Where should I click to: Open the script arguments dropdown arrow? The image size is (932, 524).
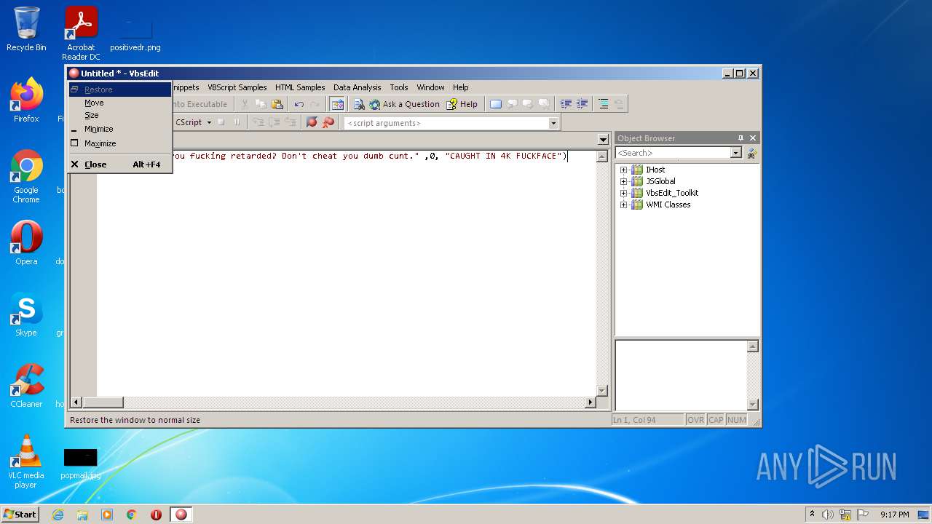pyautogui.click(x=553, y=123)
